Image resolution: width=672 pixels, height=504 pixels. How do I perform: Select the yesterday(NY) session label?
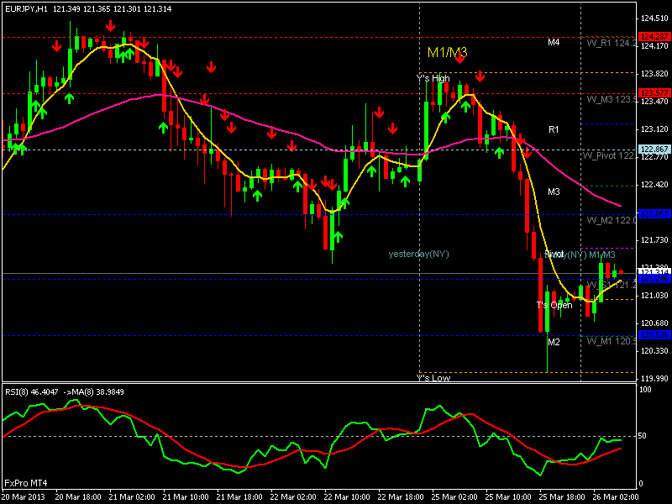tap(418, 254)
